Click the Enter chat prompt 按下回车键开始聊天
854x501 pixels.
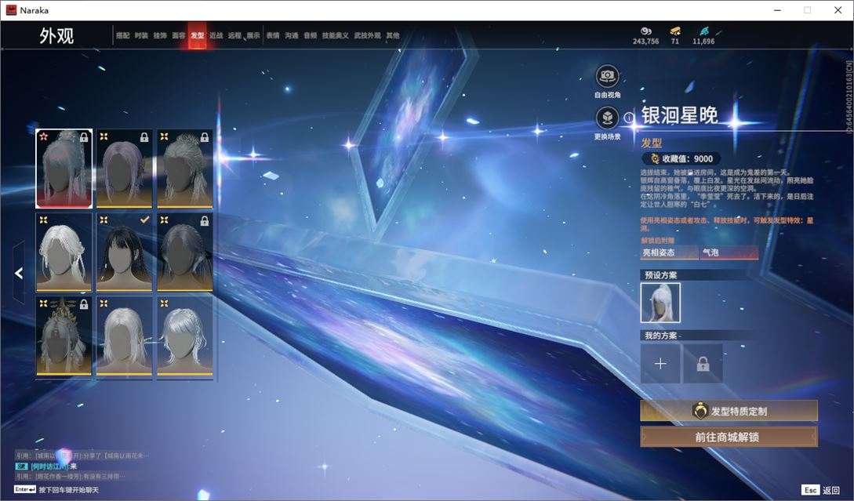point(56,489)
